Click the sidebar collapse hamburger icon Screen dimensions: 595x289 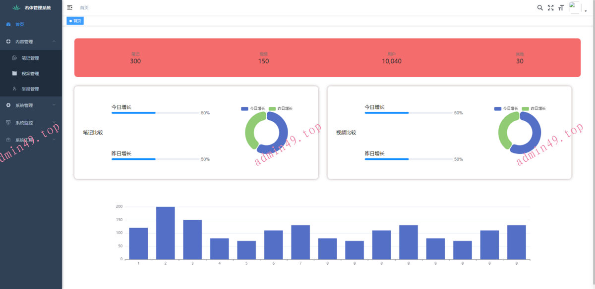tap(69, 7)
